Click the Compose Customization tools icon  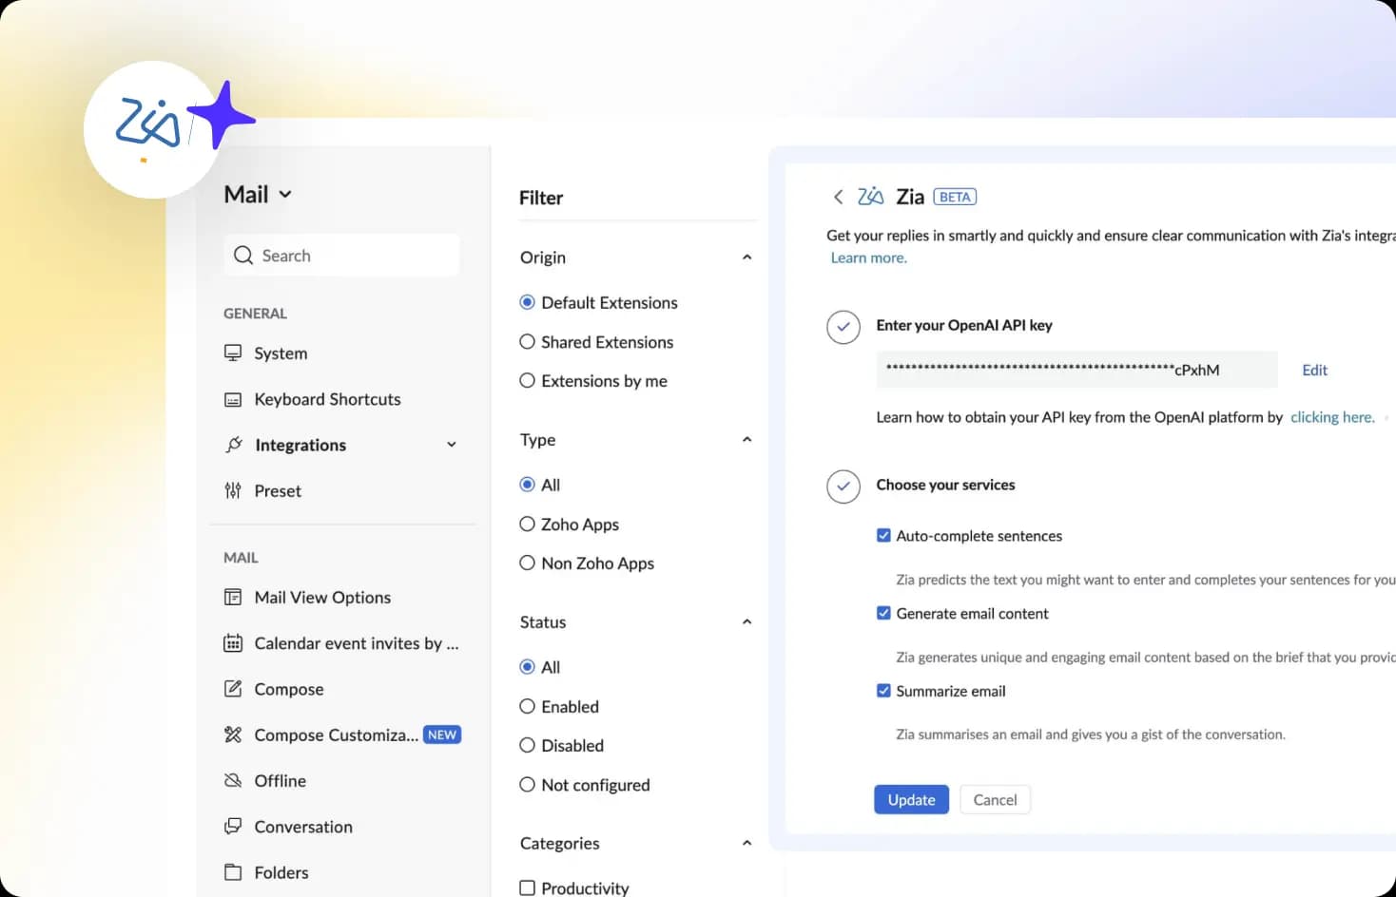(x=233, y=735)
